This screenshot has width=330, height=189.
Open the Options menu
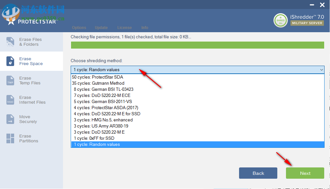click(x=79, y=28)
